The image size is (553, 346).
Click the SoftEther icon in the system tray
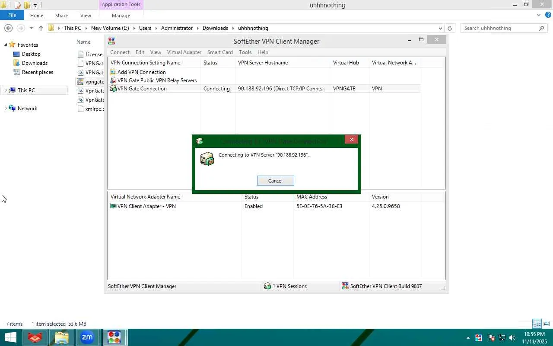[479, 338]
